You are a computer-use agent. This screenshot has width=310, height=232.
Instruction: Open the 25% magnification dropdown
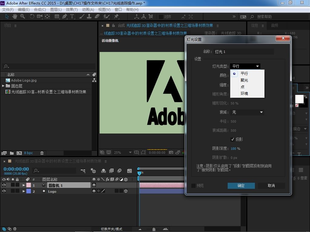click(123, 153)
